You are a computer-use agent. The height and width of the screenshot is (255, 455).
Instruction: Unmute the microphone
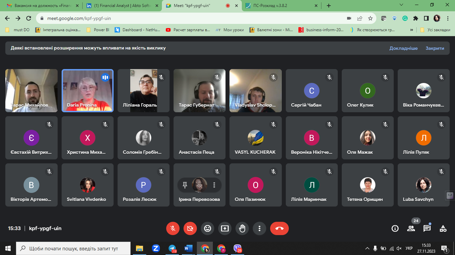coord(173,228)
